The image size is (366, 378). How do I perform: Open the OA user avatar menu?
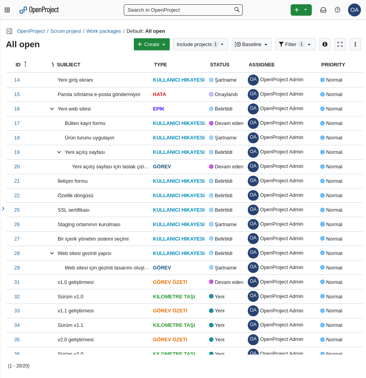click(x=354, y=10)
